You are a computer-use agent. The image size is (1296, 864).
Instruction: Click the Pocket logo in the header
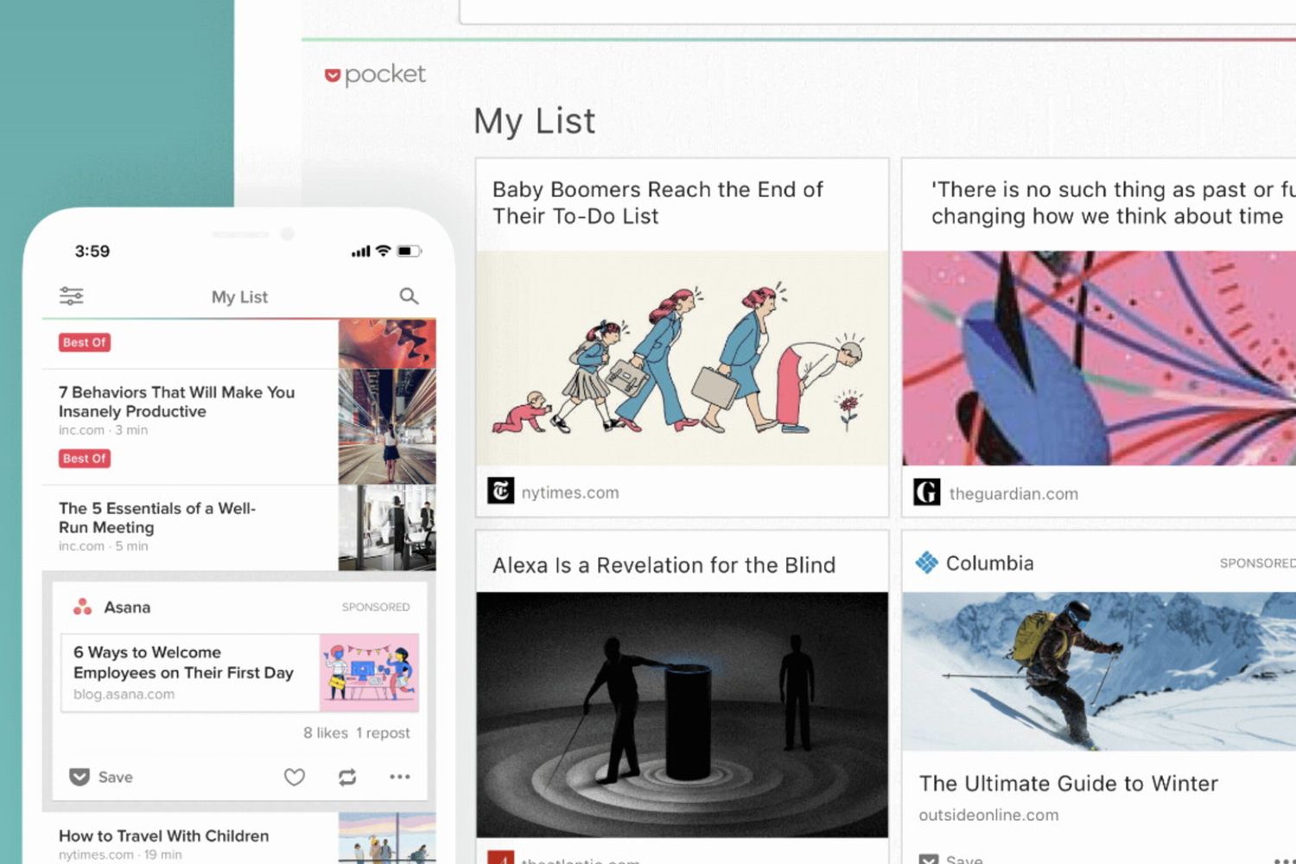point(375,75)
